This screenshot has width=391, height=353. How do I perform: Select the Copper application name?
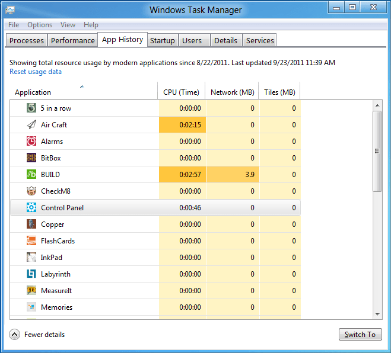tap(53, 224)
